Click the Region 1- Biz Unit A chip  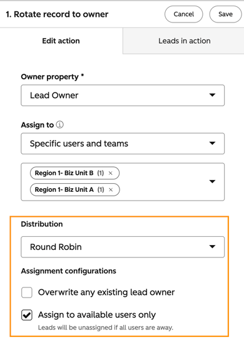click(x=75, y=189)
